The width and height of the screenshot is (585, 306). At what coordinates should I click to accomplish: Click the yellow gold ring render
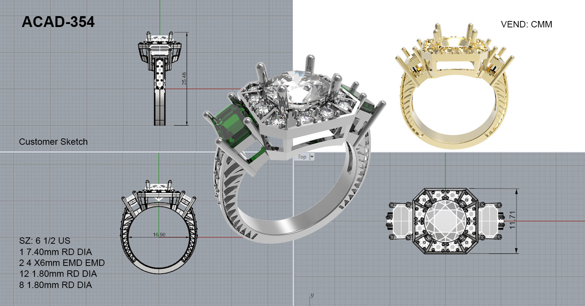pyautogui.click(x=454, y=85)
